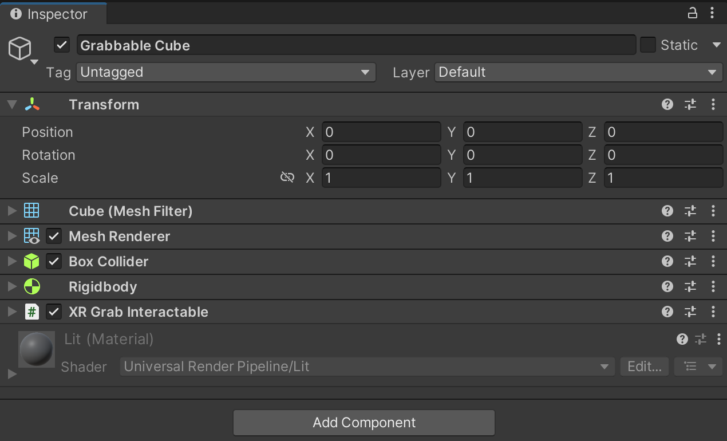Viewport: 727px width, 441px height.
Task: Open the Rigidbody preset selector
Action: (x=690, y=286)
